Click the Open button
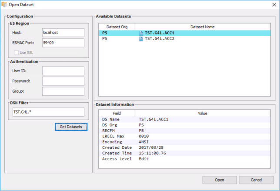The width and height of the screenshot is (280, 191). [220, 180]
